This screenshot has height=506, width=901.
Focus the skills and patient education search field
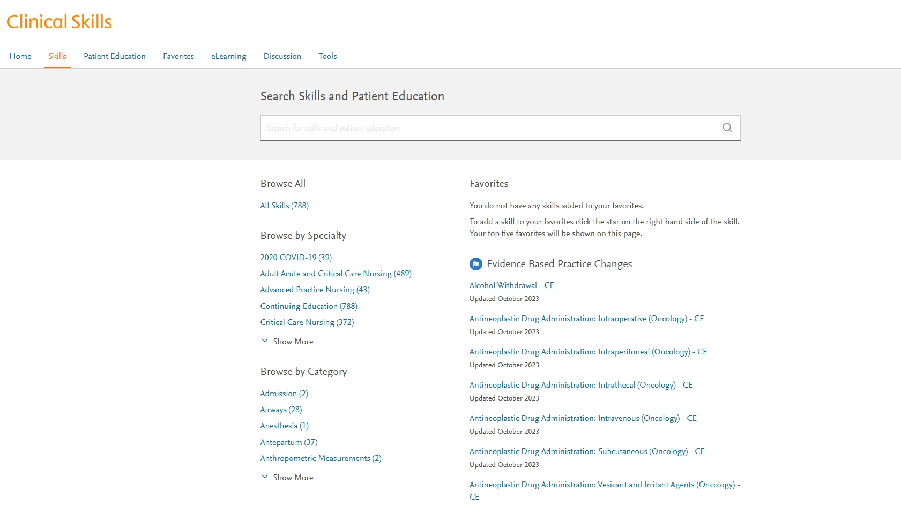(488, 128)
